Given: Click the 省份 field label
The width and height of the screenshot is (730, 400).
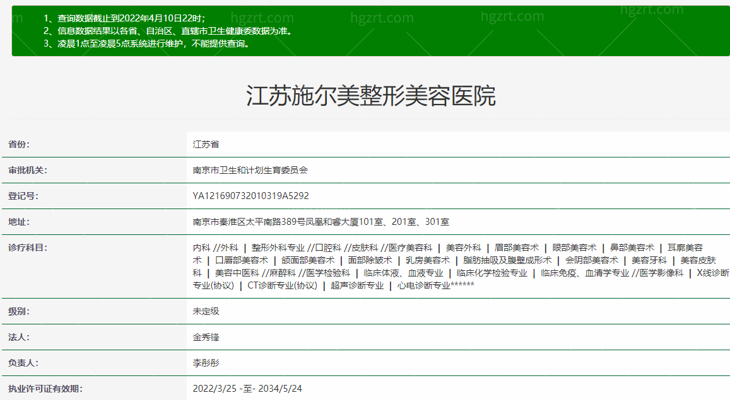Looking at the screenshot, I should pyautogui.click(x=20, y=144).
